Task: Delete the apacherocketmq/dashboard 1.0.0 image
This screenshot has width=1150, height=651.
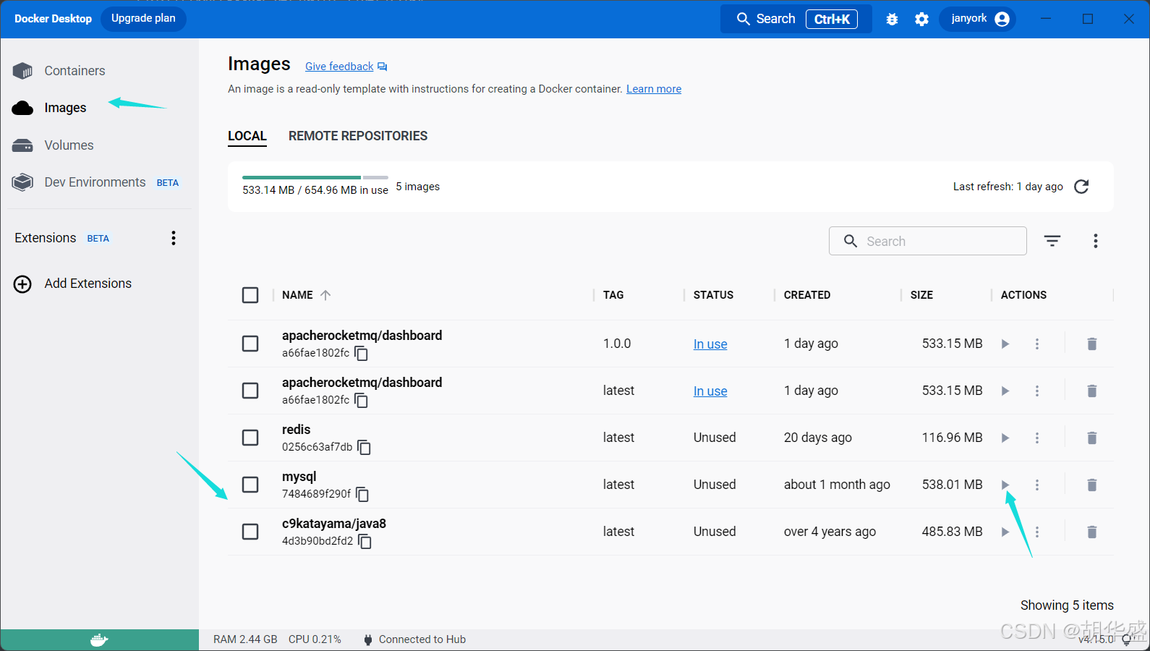Action: pos(1091,344)
